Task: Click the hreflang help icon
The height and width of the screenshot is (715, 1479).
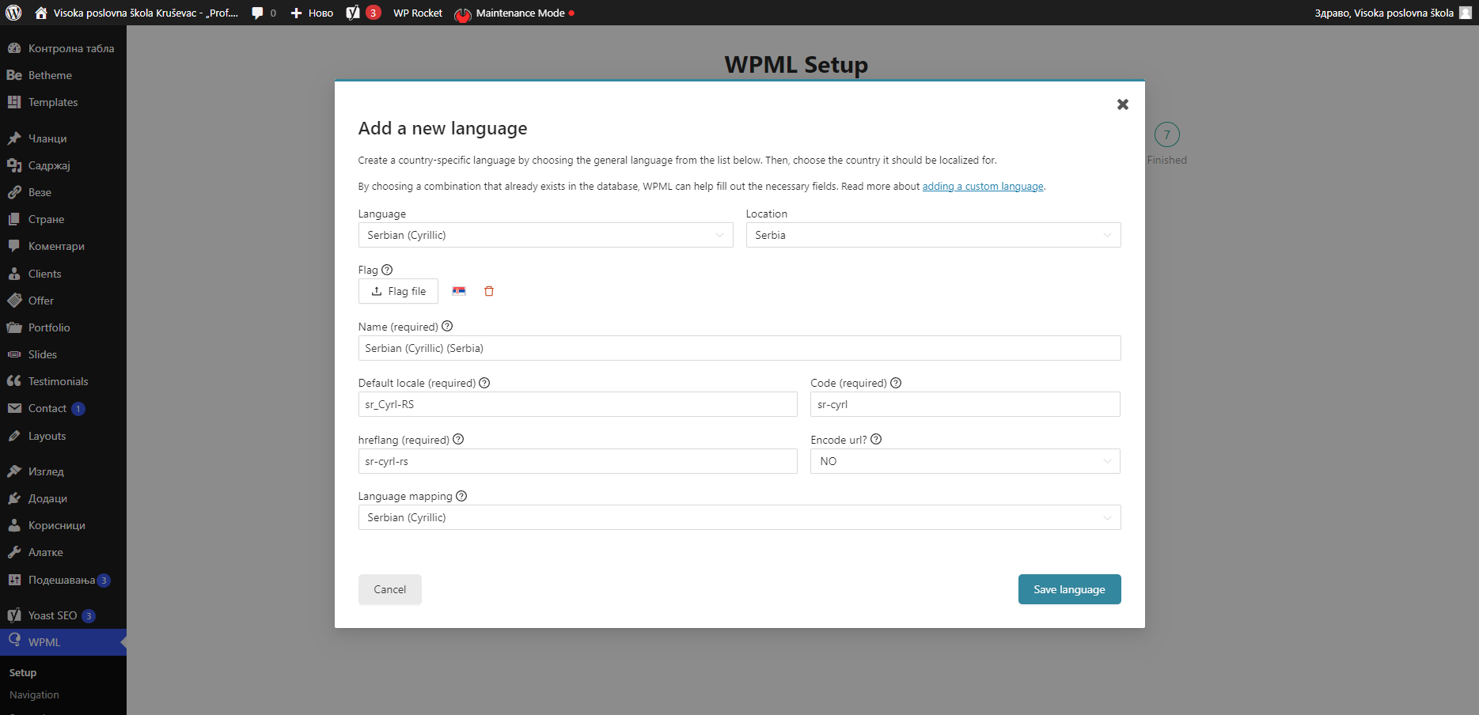Action: click(x=458, y=439)
